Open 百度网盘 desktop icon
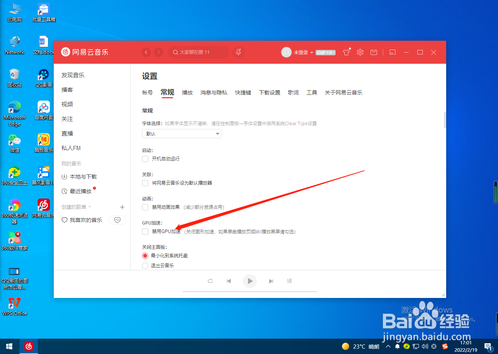The height and width of the screenshot is (354, 498). click(x=44, y=111)
